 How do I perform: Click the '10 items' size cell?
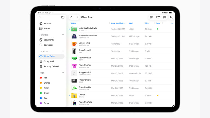(148, 29)
